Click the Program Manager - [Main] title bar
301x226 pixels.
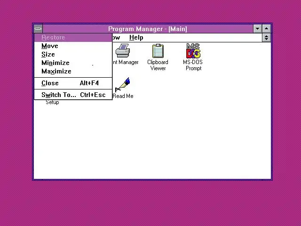point(148,29)
